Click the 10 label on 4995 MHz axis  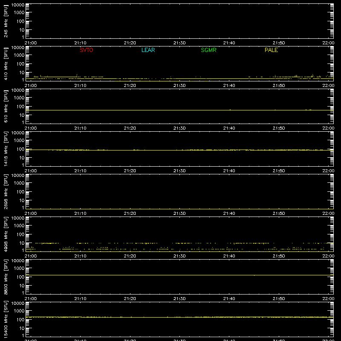[x=22, y=243]
